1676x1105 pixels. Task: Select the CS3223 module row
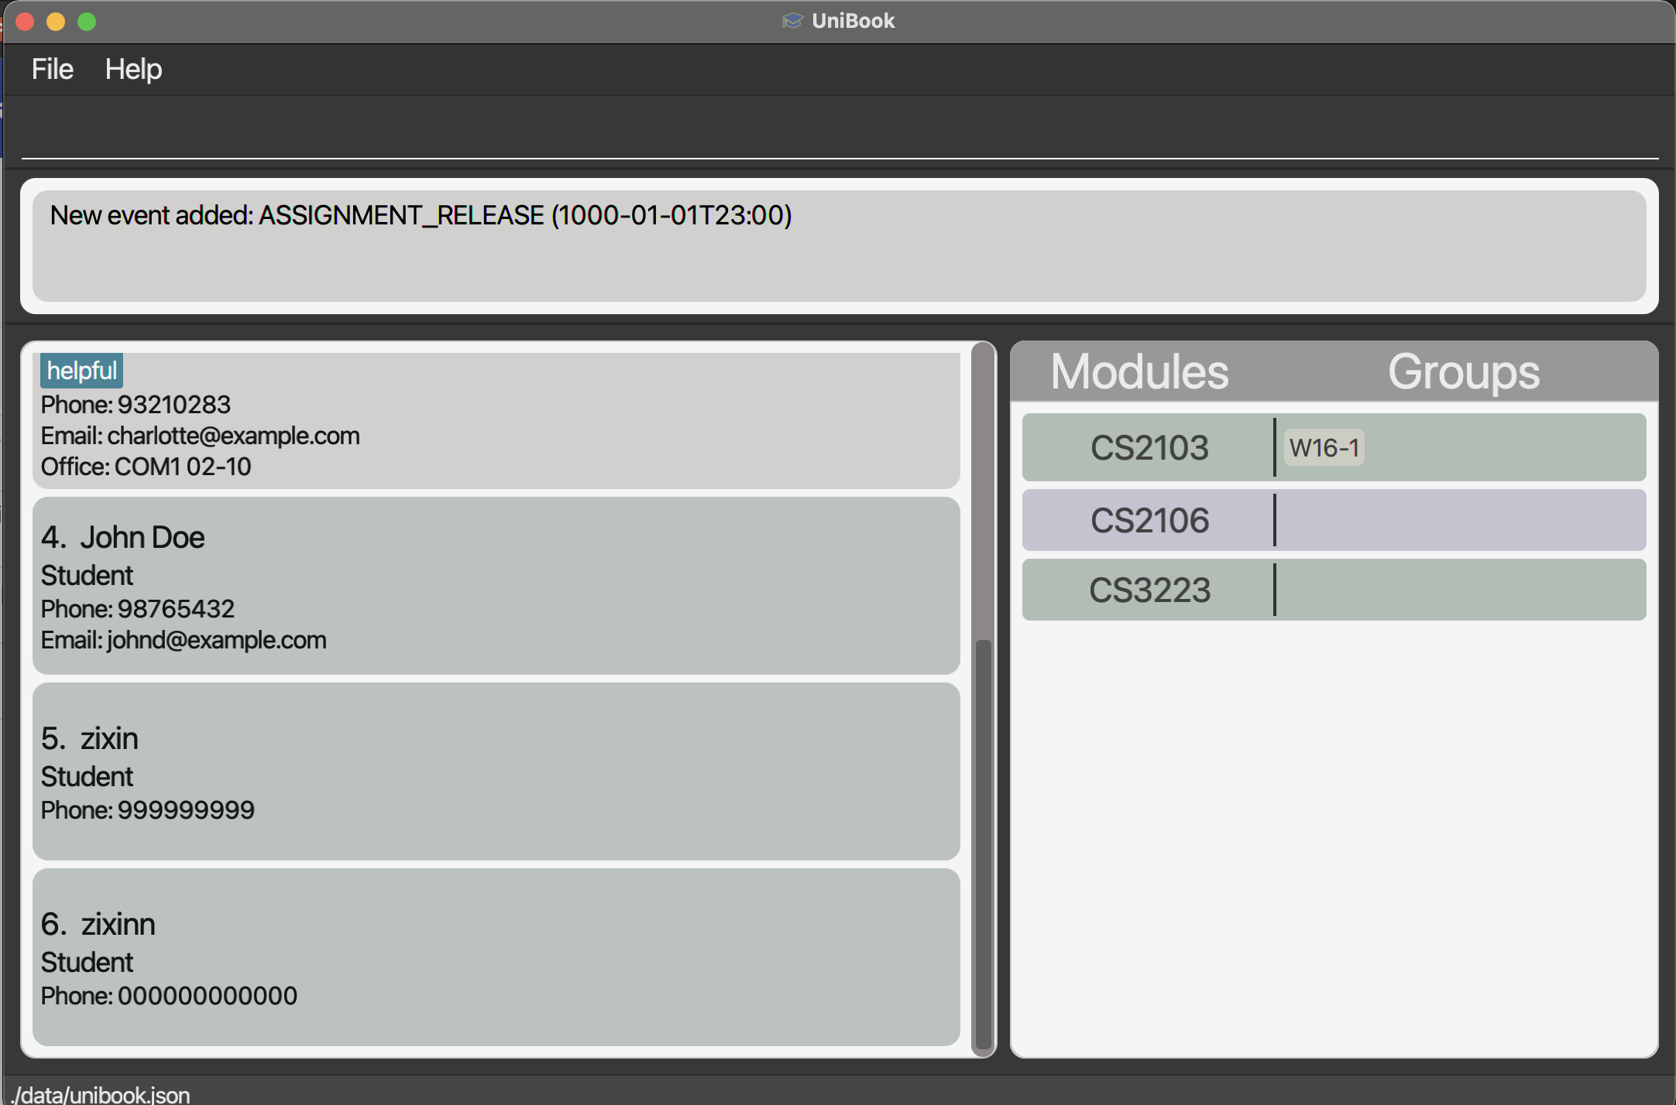pos(1149,590)
